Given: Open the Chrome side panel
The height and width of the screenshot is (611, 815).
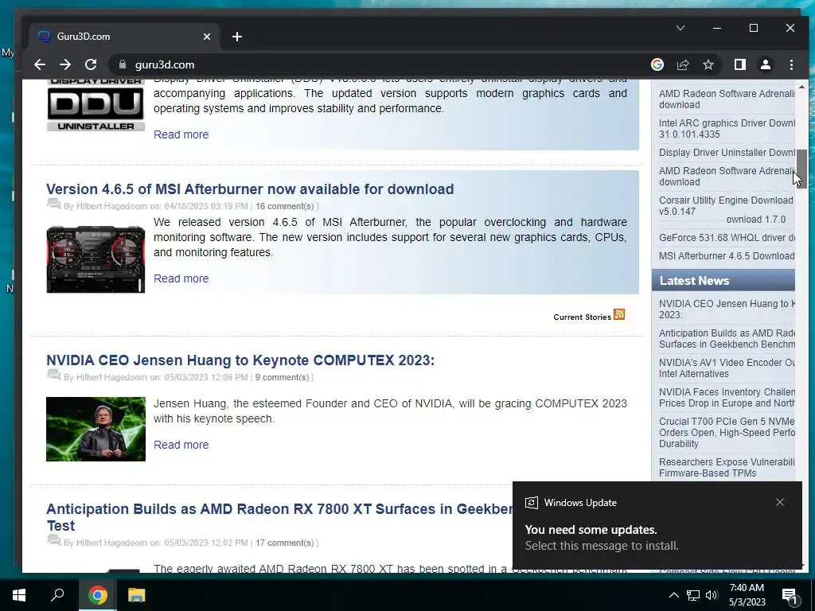Looking at the screenshot, I should 739,64.
